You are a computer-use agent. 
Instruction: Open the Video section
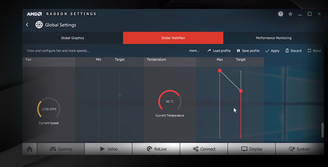tap(108, 149)
